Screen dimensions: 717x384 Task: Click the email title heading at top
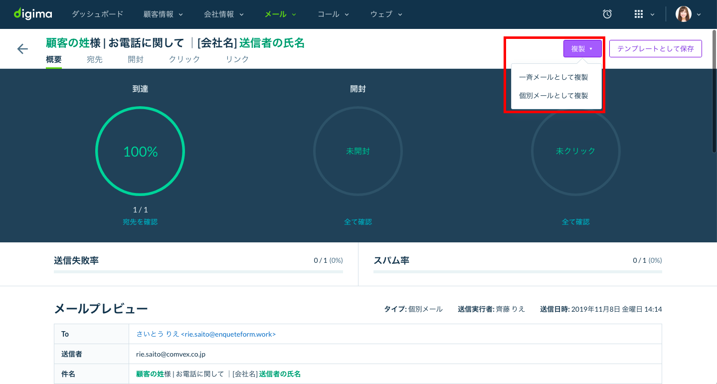coord(175,43)
